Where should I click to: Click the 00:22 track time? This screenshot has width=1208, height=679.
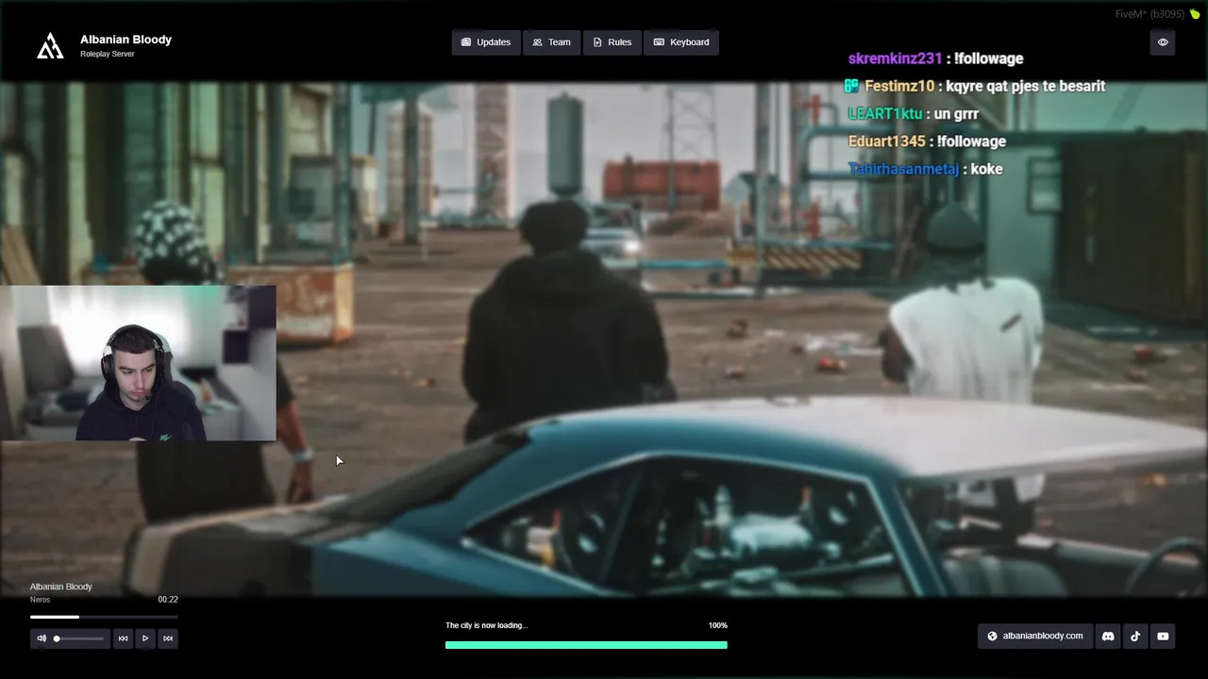[168, 600]
